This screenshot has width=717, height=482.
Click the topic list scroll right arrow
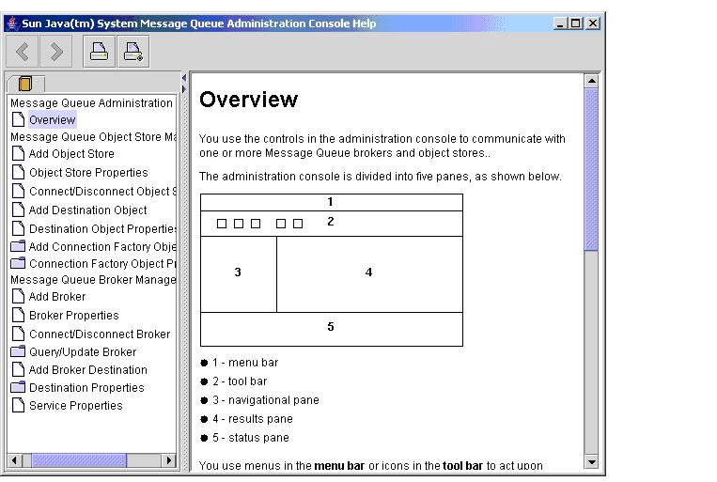169,460
